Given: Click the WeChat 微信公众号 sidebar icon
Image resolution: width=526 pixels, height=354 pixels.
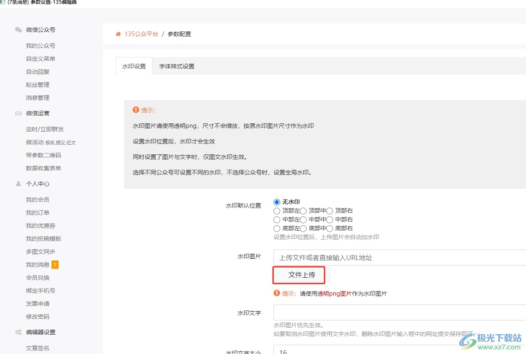Looking at the screenshot, I should pos(18,30).
